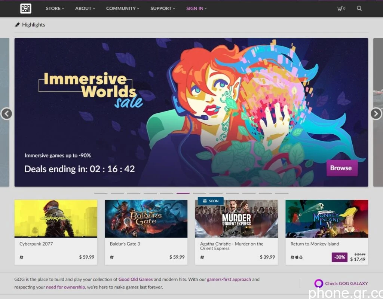Click the Cyberpunk 2077 $ 59.99 price
The height and width of the screenshot is (299, 383).
[x=86, y=257]
